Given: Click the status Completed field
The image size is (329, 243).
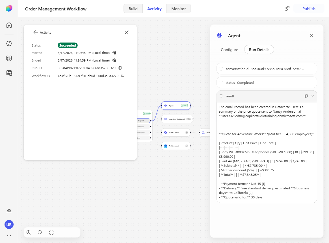Looking at the screenshot, I should click(267, 82).
